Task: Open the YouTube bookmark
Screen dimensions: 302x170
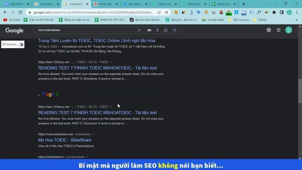Action: click(11, 20)
